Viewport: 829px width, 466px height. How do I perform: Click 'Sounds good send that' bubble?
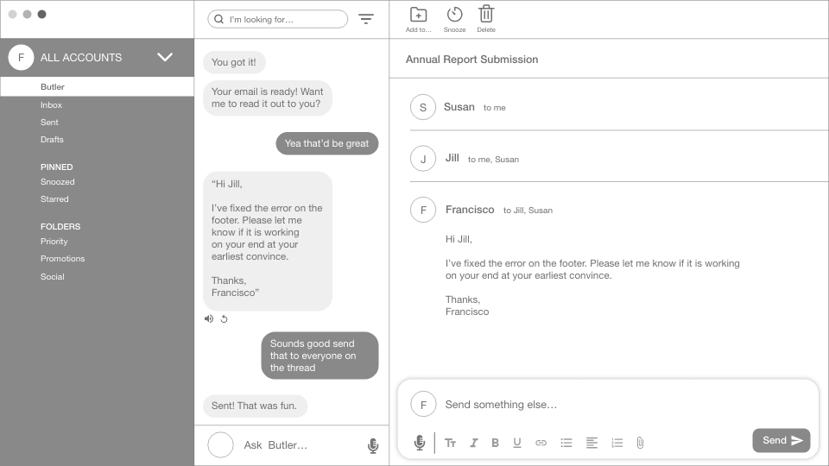point(320,356)
